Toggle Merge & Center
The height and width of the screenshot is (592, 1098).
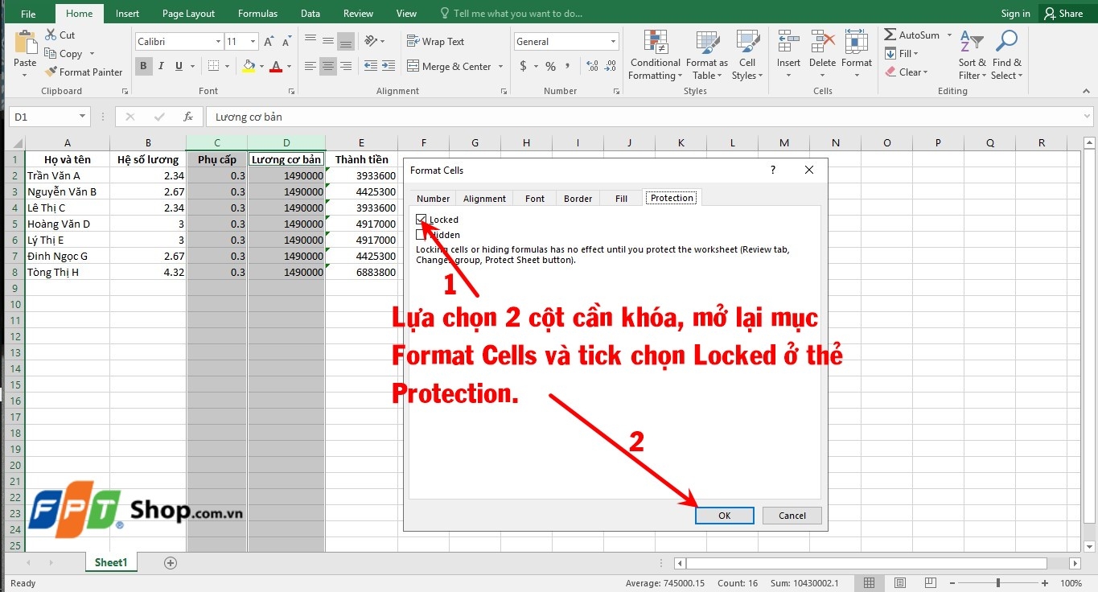coord(449,66)
